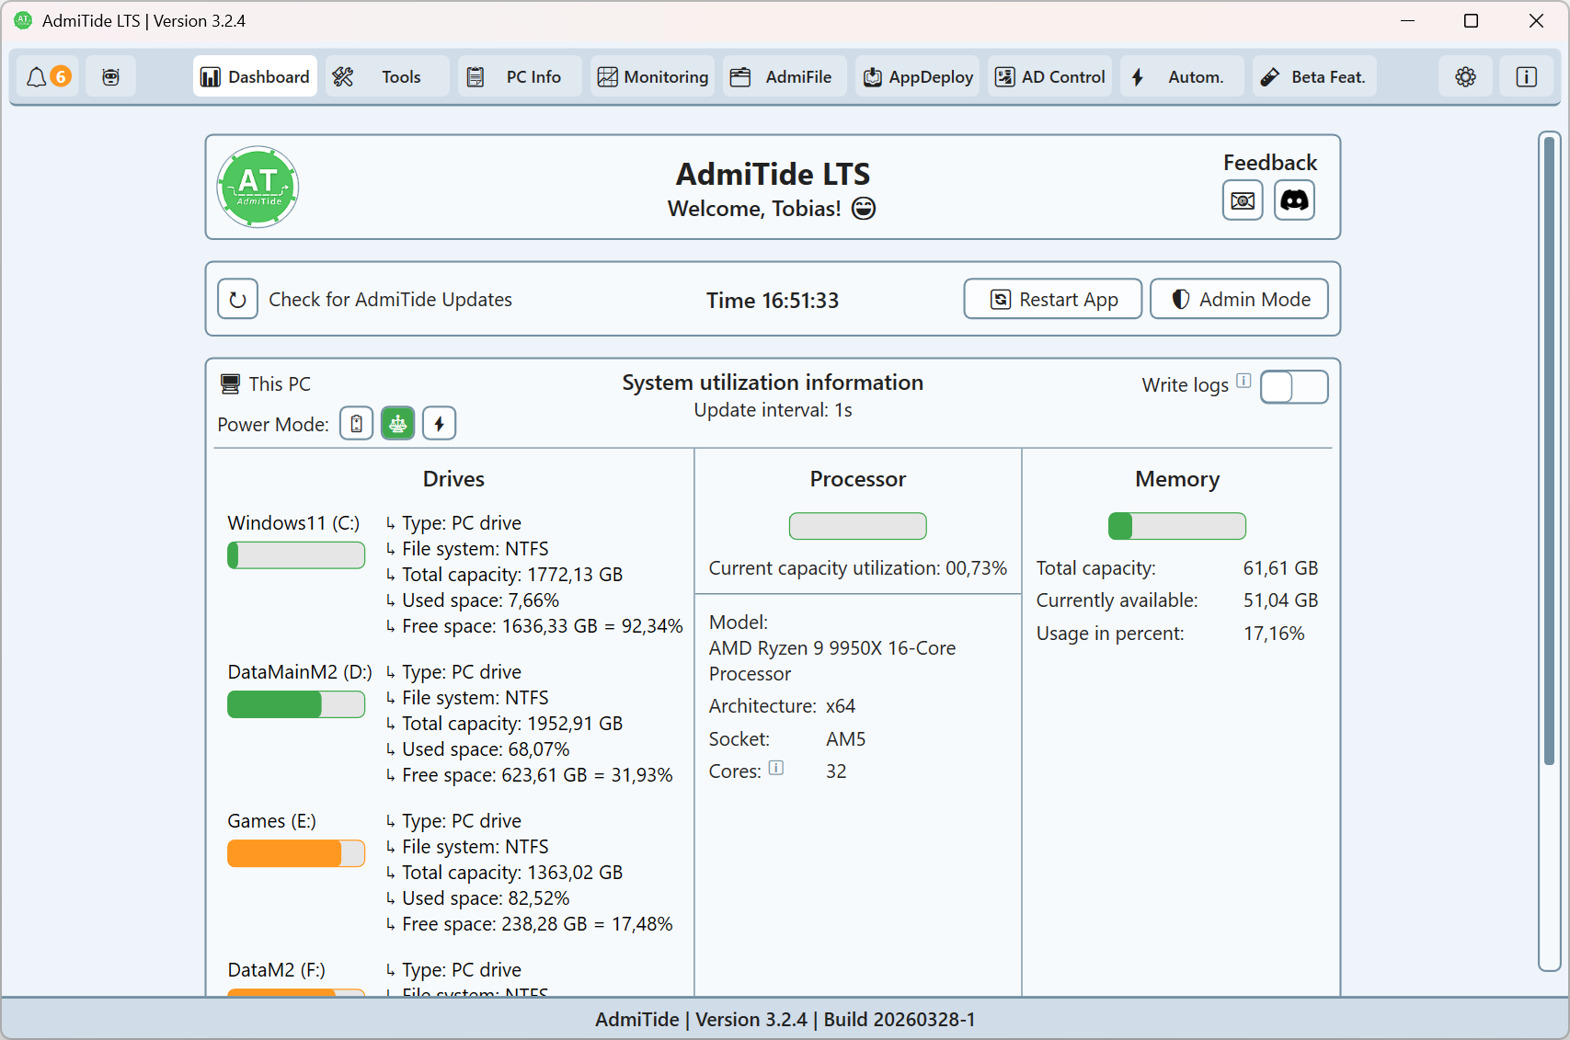Show the Cores tooltip info icon

point(776,768)
